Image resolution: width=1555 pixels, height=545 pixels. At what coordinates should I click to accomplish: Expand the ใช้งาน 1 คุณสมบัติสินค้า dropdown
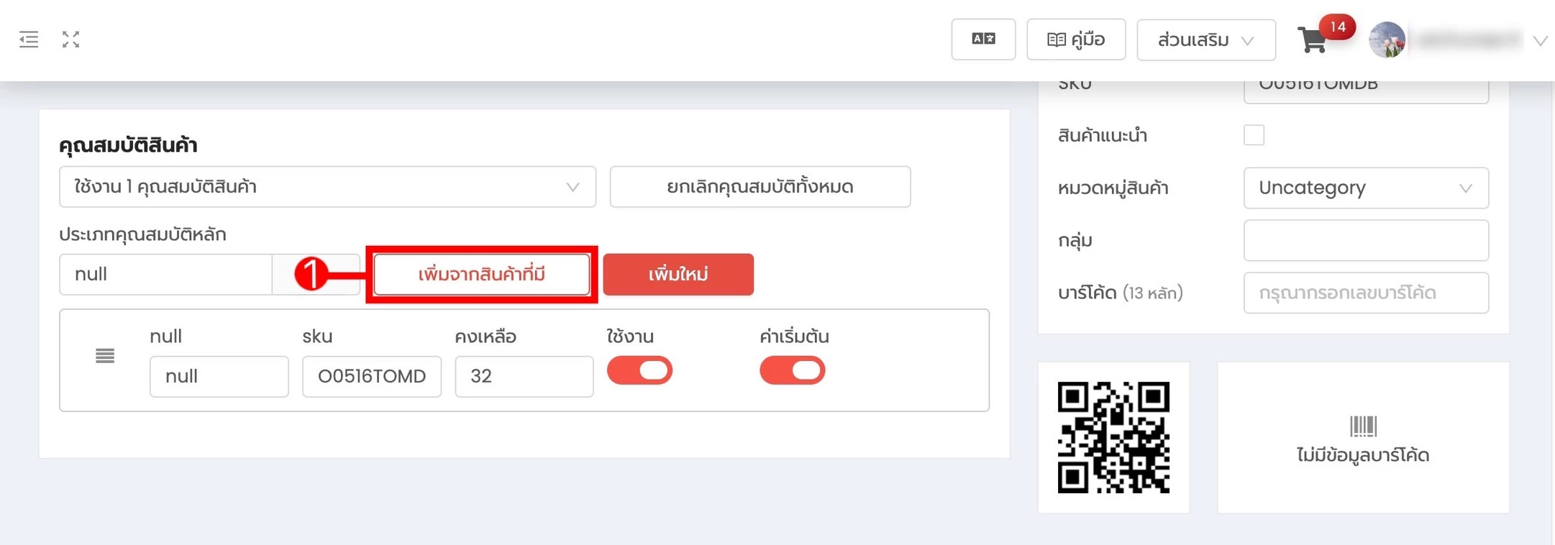tap(327, 187)
